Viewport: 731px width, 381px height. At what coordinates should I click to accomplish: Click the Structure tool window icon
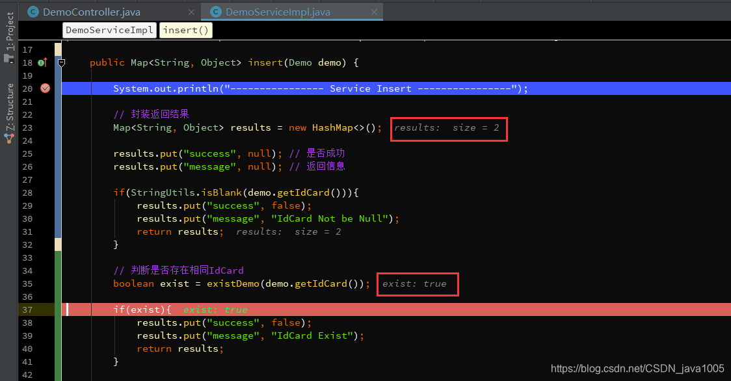[x=9, y=138]
